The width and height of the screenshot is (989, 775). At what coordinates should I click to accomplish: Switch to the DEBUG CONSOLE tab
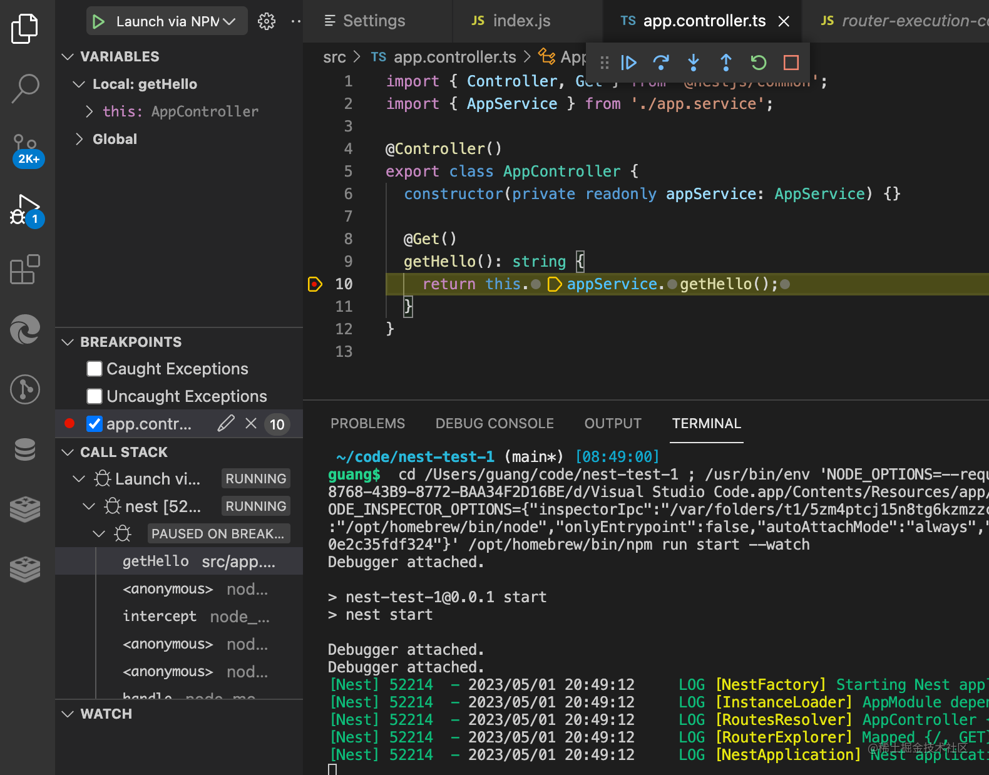(494, 424)
